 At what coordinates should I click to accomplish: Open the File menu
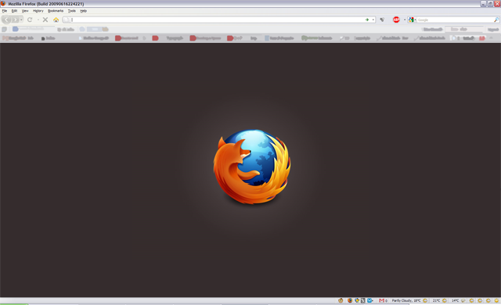point(5,11)
